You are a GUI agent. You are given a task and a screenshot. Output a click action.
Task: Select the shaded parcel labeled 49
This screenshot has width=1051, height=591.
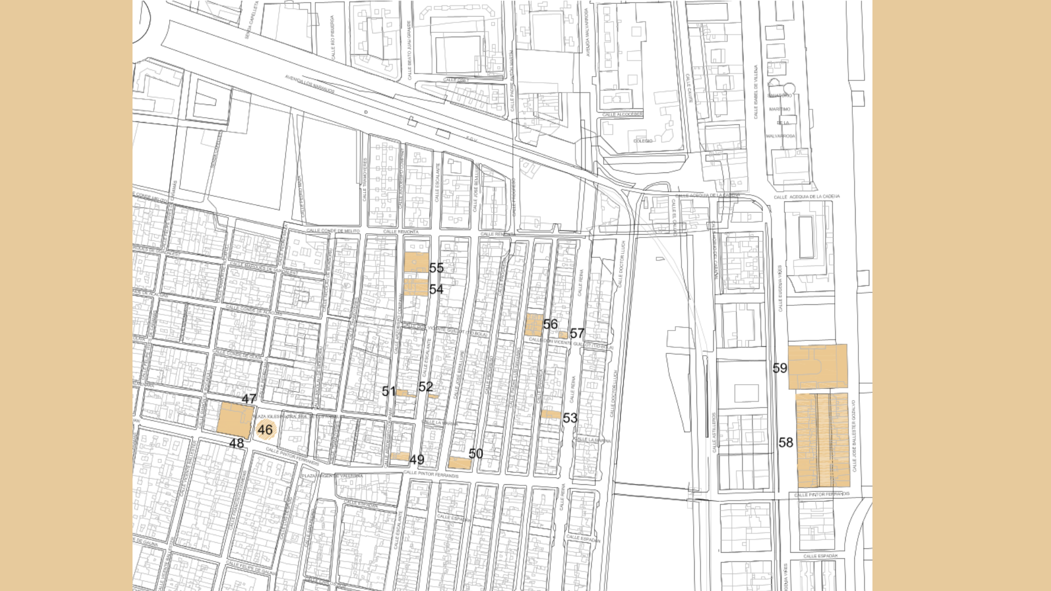(x=401, y=456)
